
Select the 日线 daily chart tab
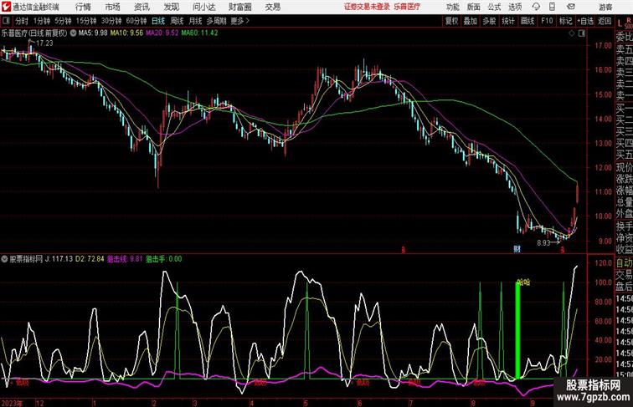[x=158, y=21]
